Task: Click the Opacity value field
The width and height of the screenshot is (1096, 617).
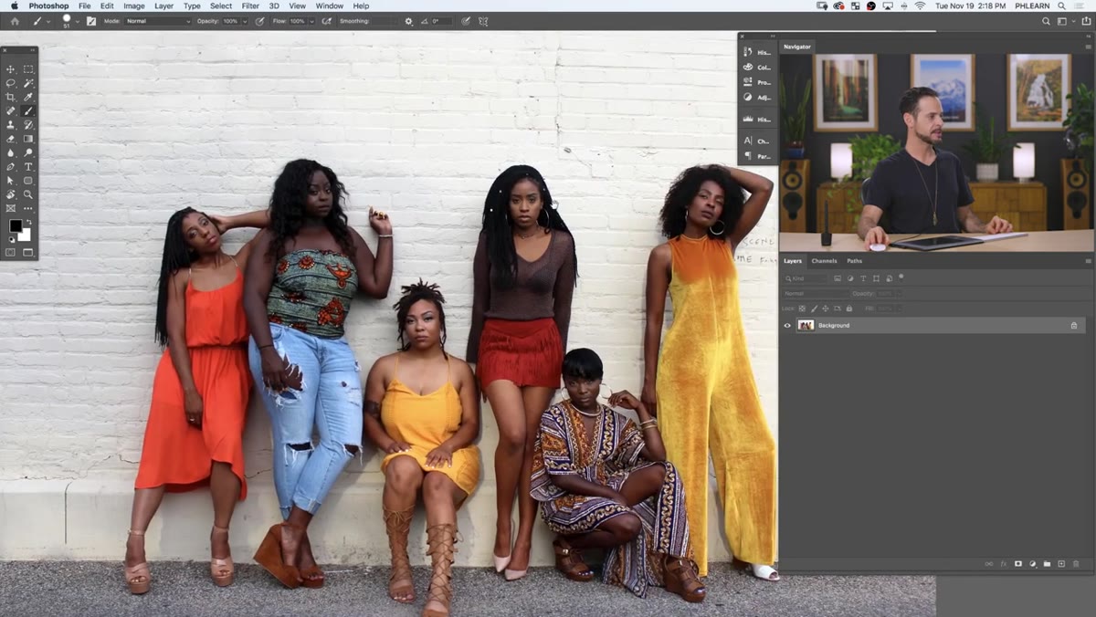Action: [x=229, y=21]
